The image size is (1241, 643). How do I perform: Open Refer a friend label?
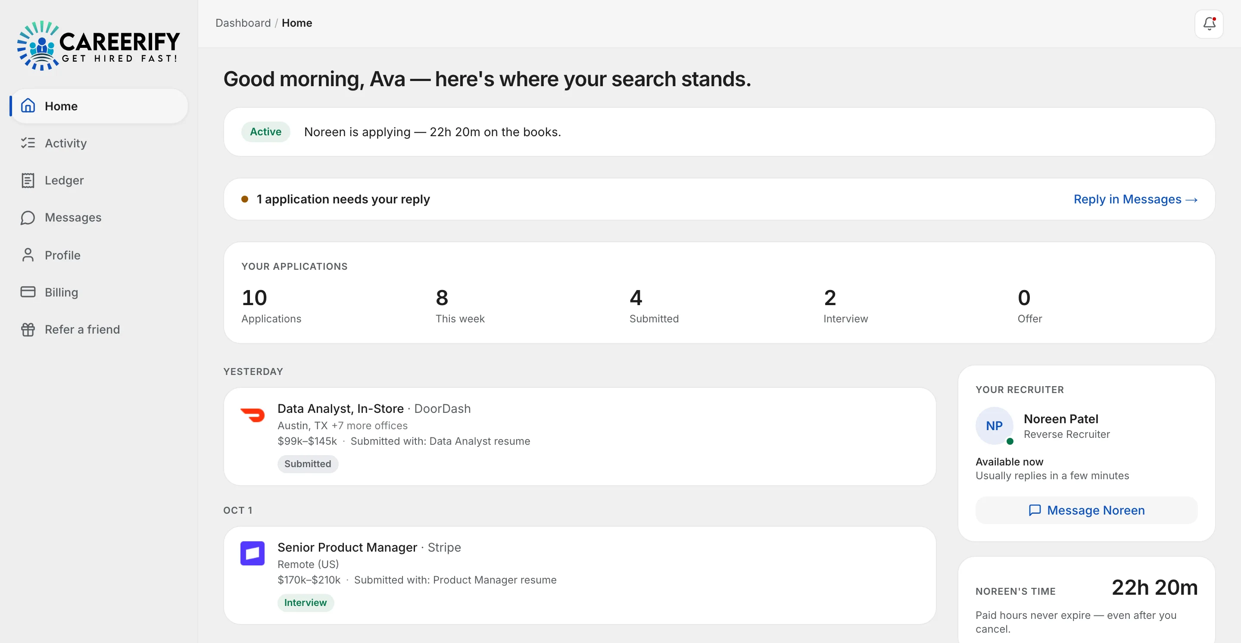coord(82,329)
